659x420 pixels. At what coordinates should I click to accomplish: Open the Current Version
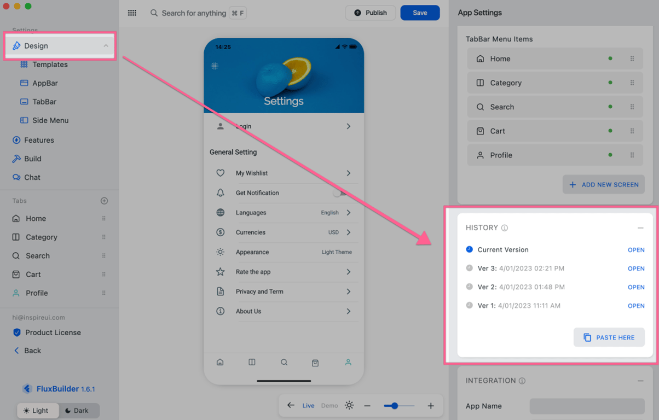point(636,250)
